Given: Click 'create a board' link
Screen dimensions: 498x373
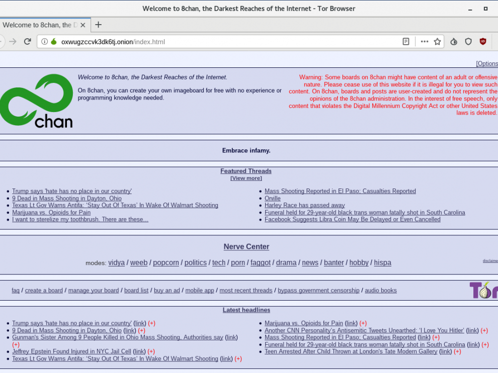Looking at the screenshot, I should point(44,291).
